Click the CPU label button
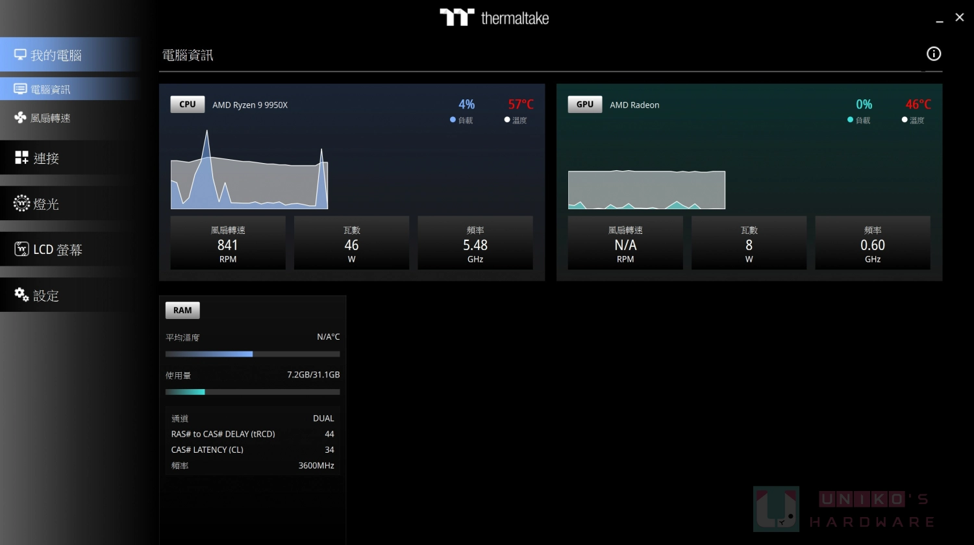This screenshot has width=974, height=545. [x=187, y=105]
